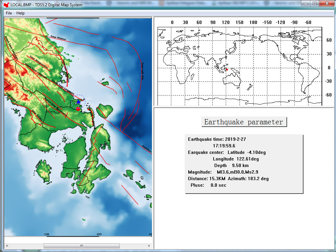Minimize the TDS5.2 window

click(306, 4)
